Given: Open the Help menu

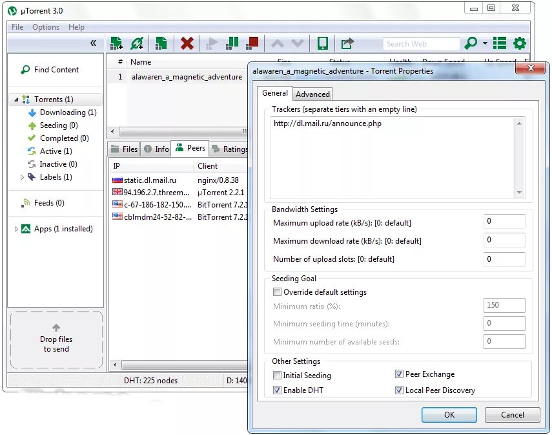Looking at the screenshot, I should [76, 27].
